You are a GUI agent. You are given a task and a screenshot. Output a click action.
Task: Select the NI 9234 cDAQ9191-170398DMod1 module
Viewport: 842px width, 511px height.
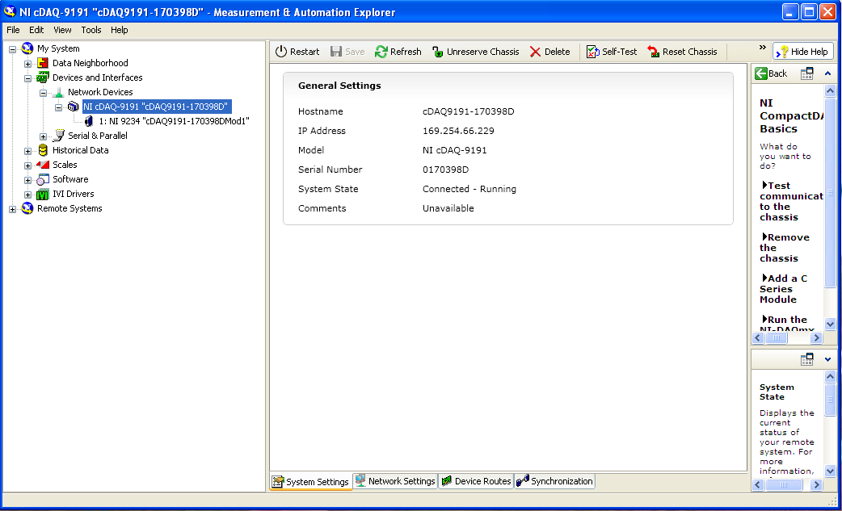[174, 121]
